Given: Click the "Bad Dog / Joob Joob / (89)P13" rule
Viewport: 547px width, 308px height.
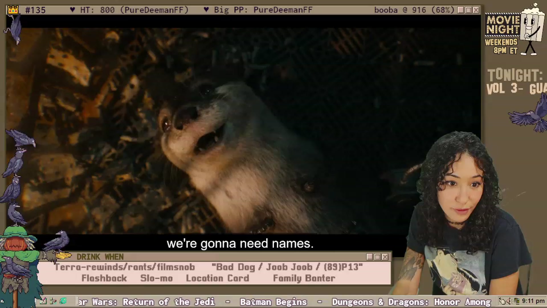Looking at the screenshot, I should [287, 267].
